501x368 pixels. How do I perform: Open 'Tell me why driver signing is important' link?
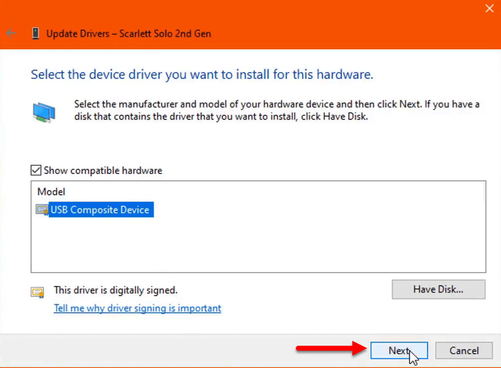[137, 308]
